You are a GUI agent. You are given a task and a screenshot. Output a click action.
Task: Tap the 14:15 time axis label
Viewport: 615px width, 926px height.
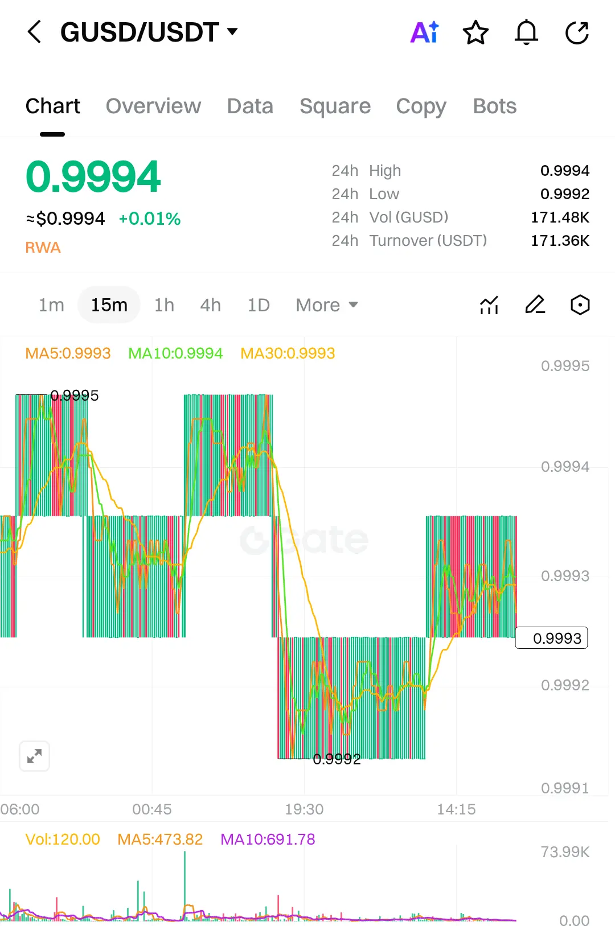456,809
